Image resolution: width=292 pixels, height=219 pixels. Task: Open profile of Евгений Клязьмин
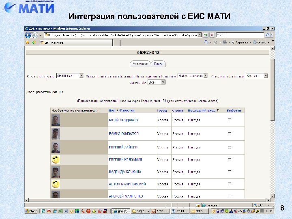point(125,159)
